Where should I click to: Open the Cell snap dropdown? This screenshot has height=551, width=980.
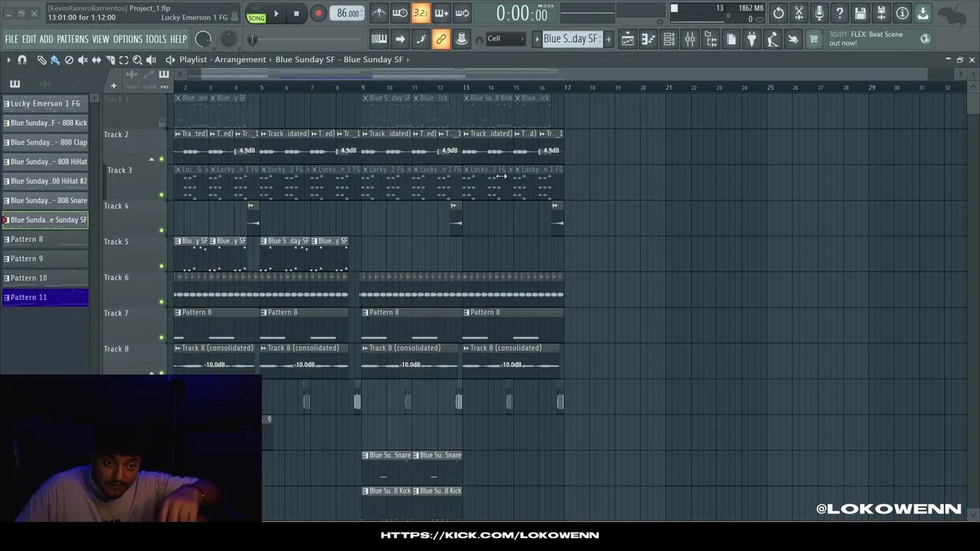point(507,39)
